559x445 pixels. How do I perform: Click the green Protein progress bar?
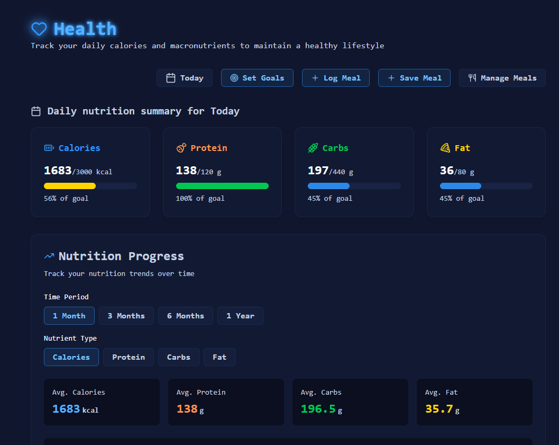point(222,186)
